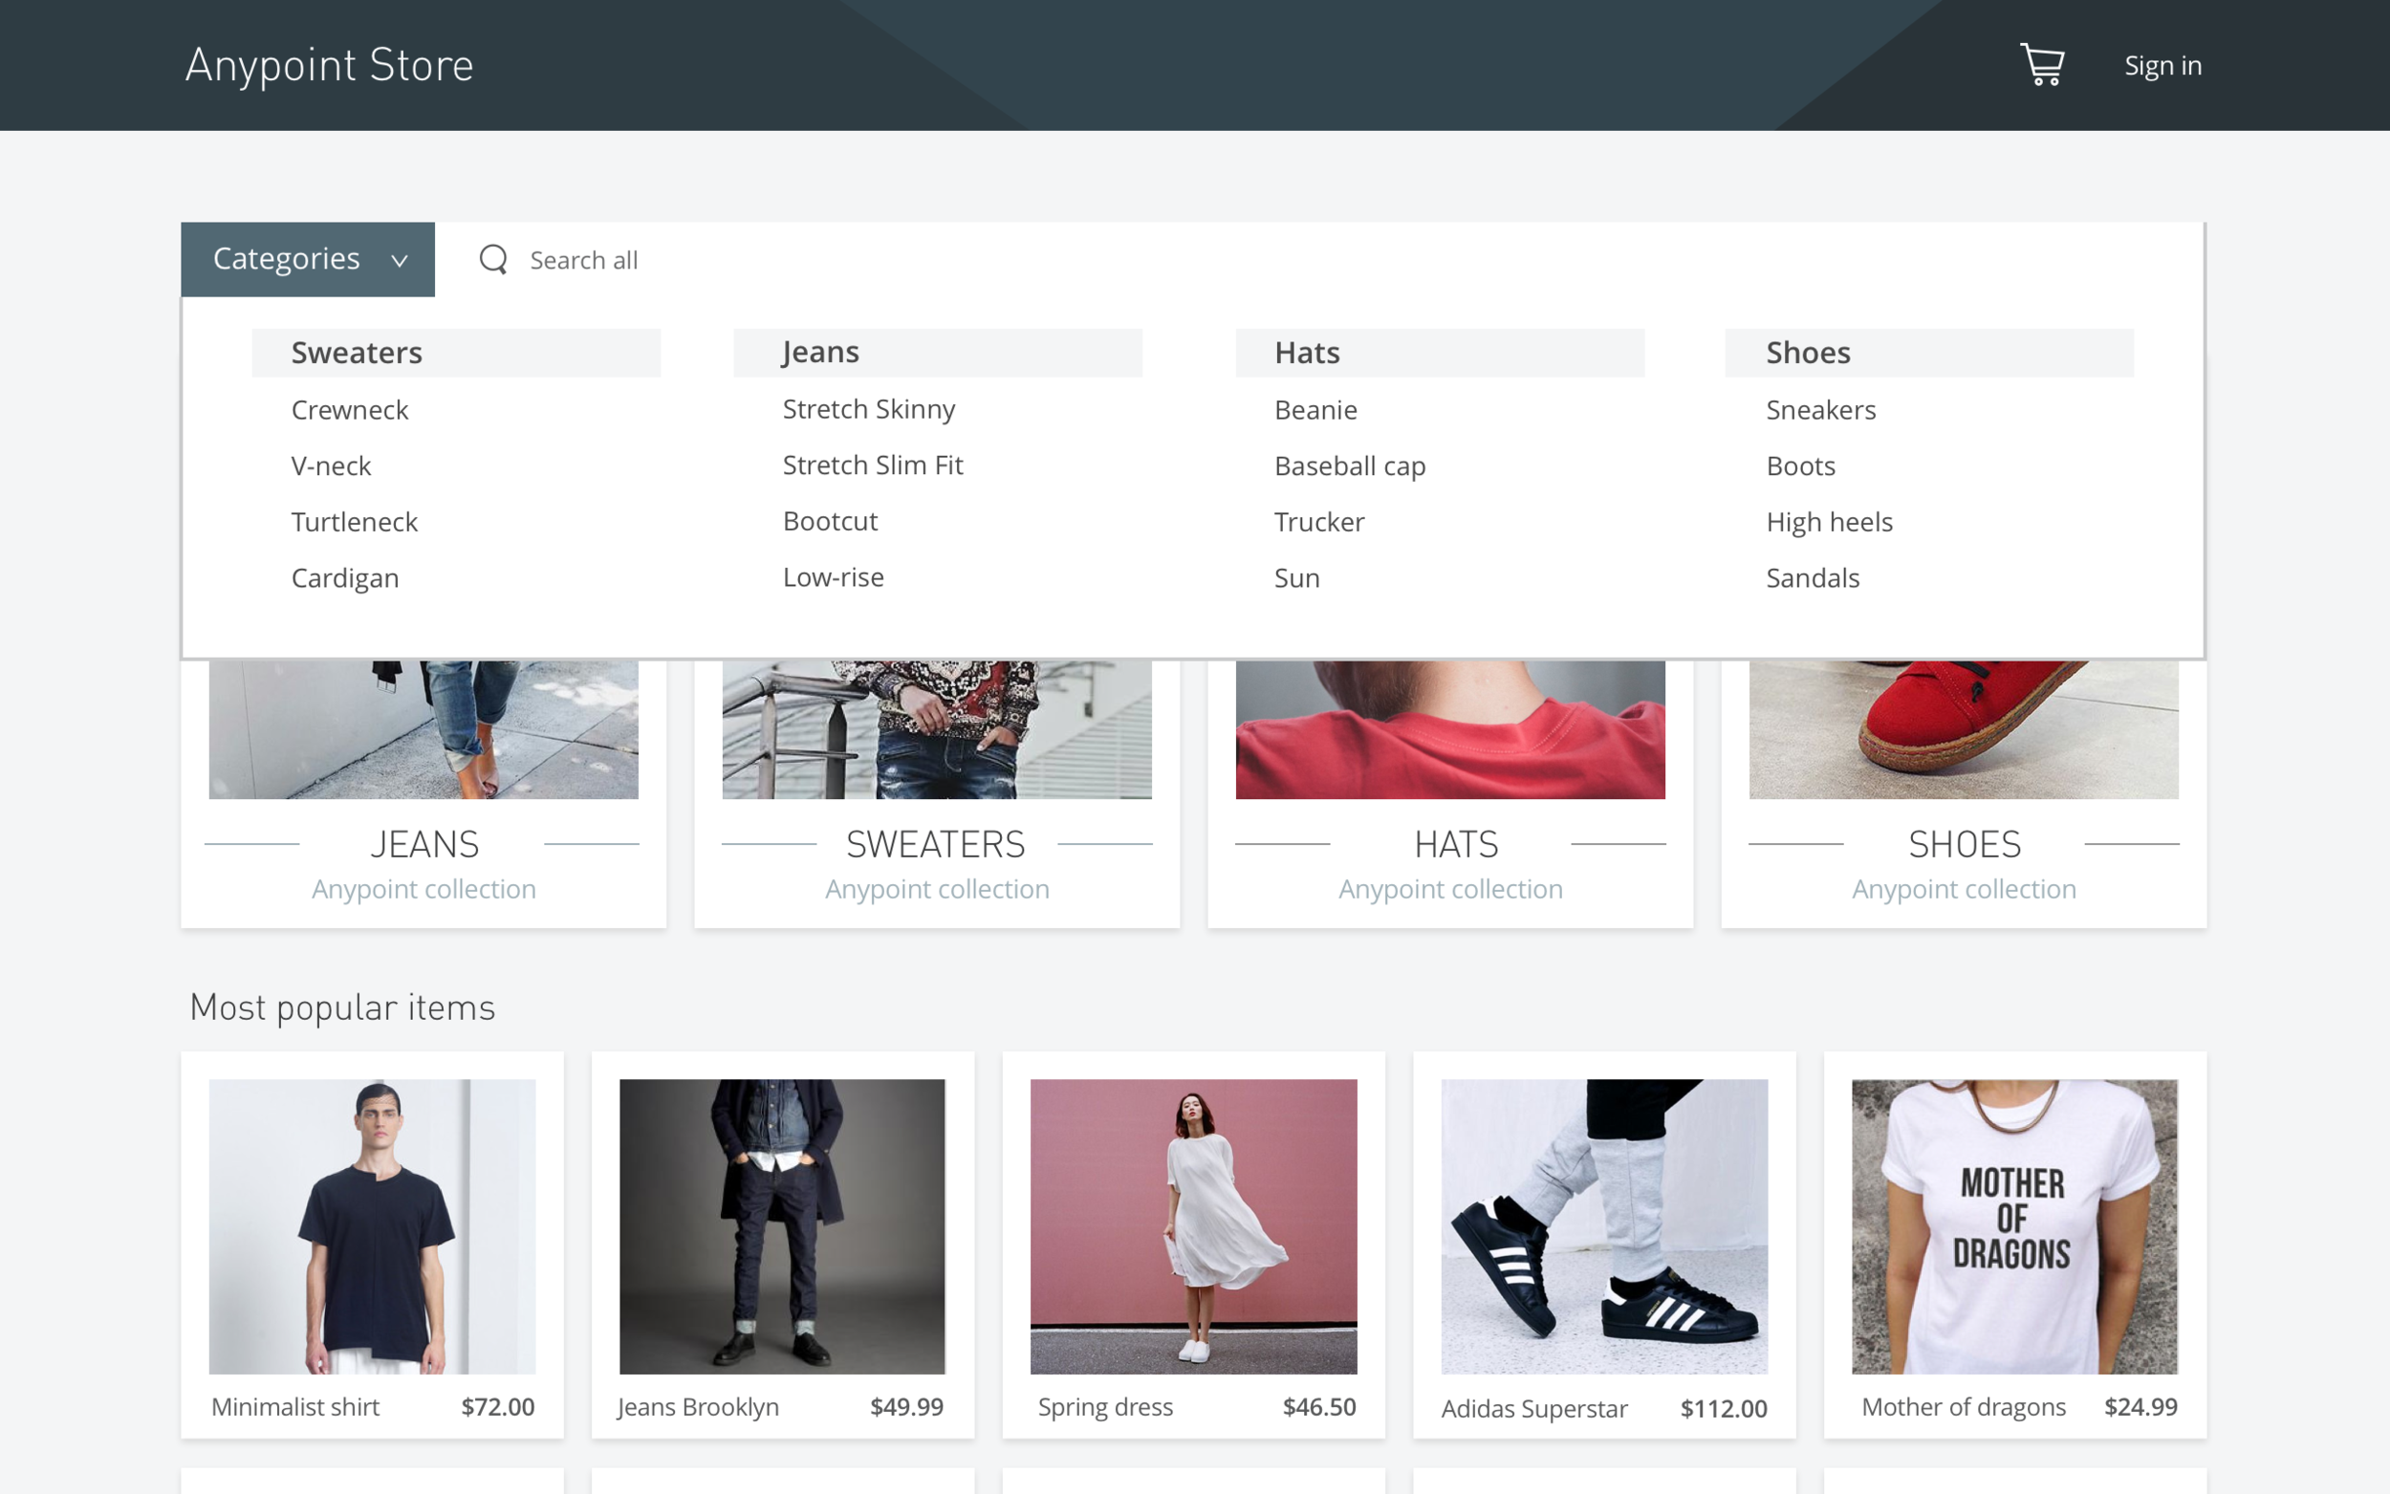This screenshot has height=1494, width=2390.
Task: Click Anypoint collection under JEANS
Action: [424, 889]
